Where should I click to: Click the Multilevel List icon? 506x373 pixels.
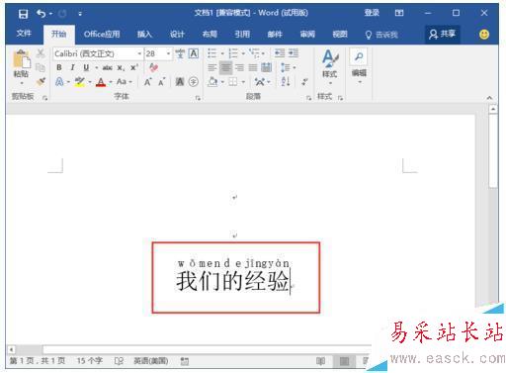(254, 53)
